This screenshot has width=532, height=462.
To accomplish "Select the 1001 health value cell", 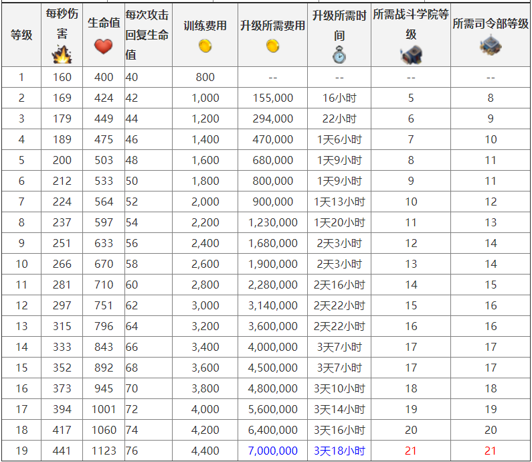I will (x=104, y=409).
